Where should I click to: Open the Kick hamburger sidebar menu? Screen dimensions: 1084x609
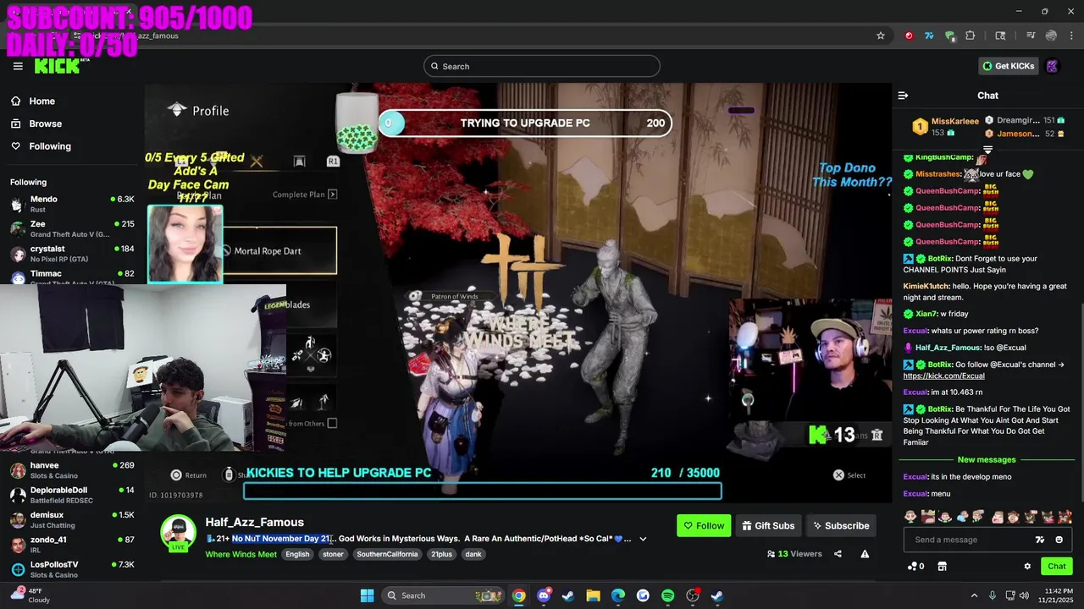[x=18, y=66]
